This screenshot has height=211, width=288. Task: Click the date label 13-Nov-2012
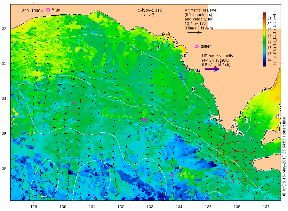[x=149, y=10]
